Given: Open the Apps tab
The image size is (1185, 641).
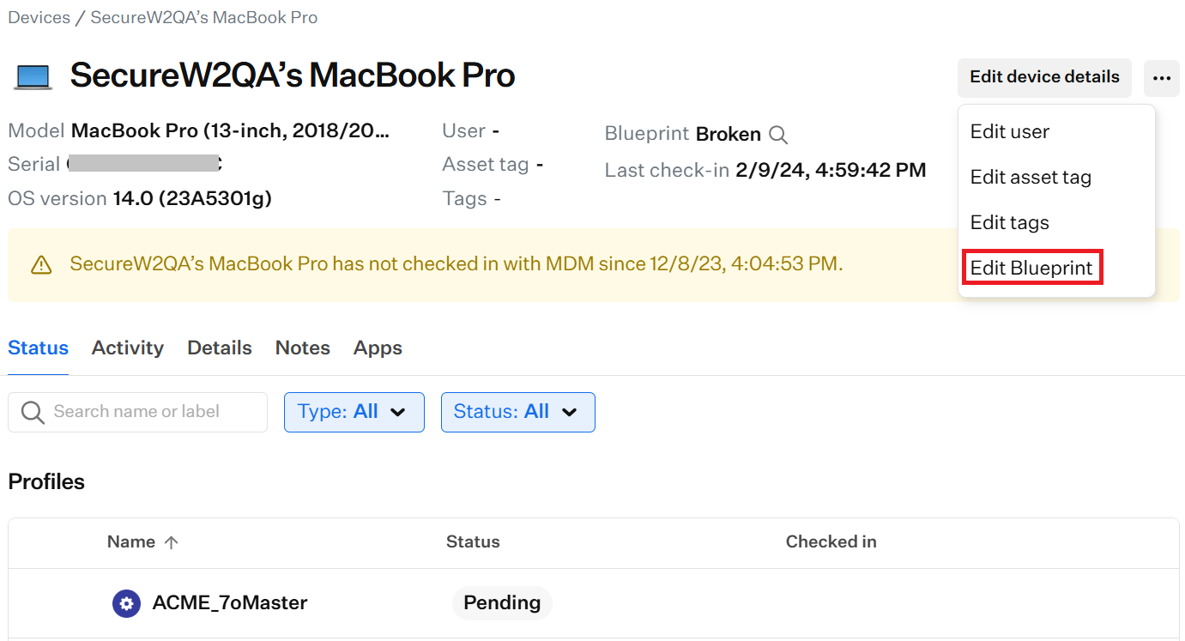Looking at the screenshot, I should point(378,348).
